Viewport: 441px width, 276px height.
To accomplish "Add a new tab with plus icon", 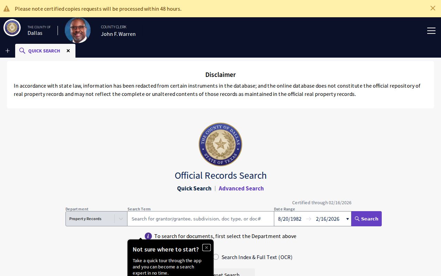I will pyautogui.click(x=8, y=51).
